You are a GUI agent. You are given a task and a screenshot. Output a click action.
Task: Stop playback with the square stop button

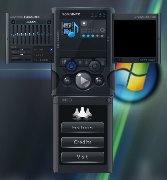80,62
